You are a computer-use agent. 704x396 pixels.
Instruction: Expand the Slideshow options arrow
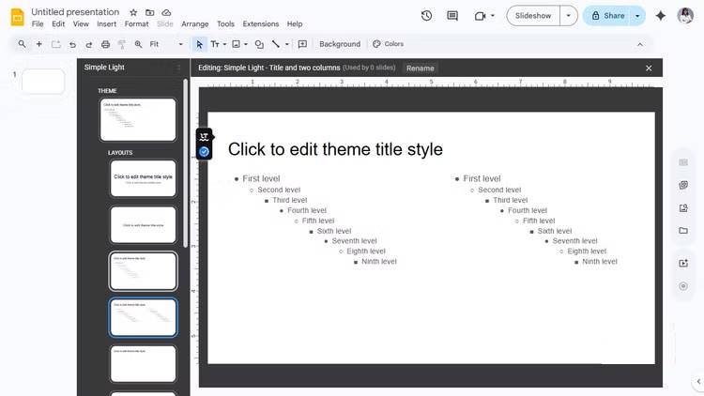point(568,16)
